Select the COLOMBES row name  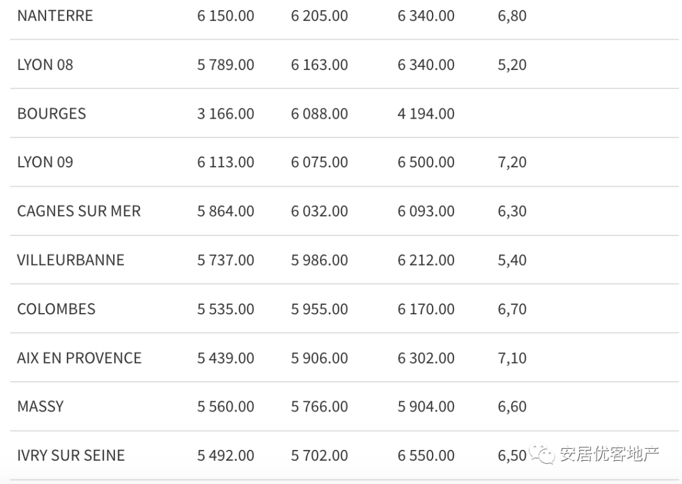[x=56, y=309]
